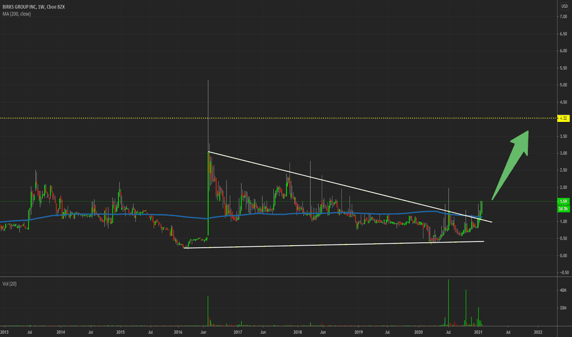The image size is (572, 337).
Task: Click the 2015 label on time axis
Action: pos(120,332)
